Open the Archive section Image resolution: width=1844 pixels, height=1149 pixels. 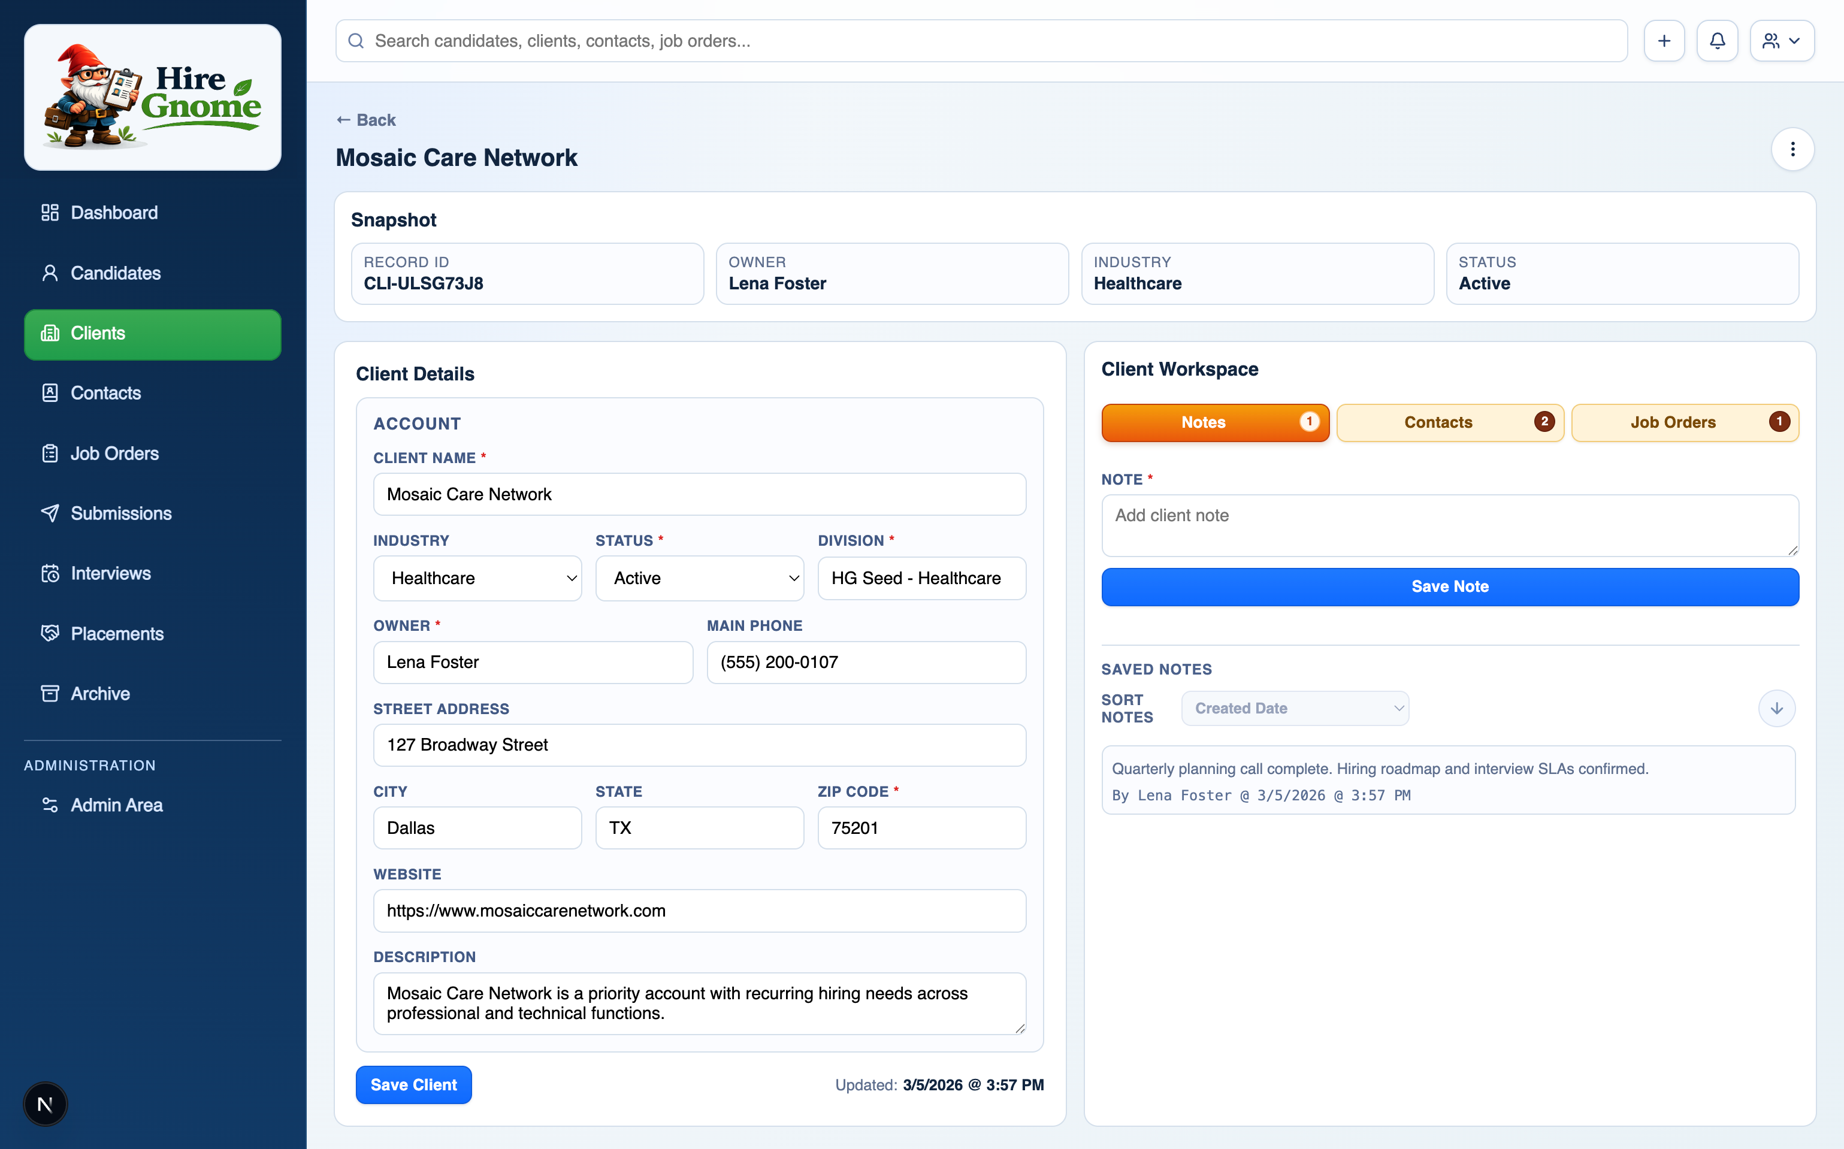99,693
